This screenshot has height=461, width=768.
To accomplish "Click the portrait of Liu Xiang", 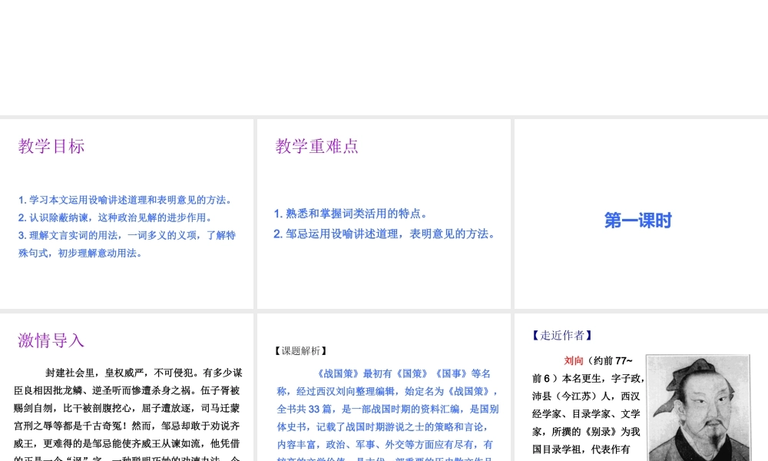I will [698, 407].
